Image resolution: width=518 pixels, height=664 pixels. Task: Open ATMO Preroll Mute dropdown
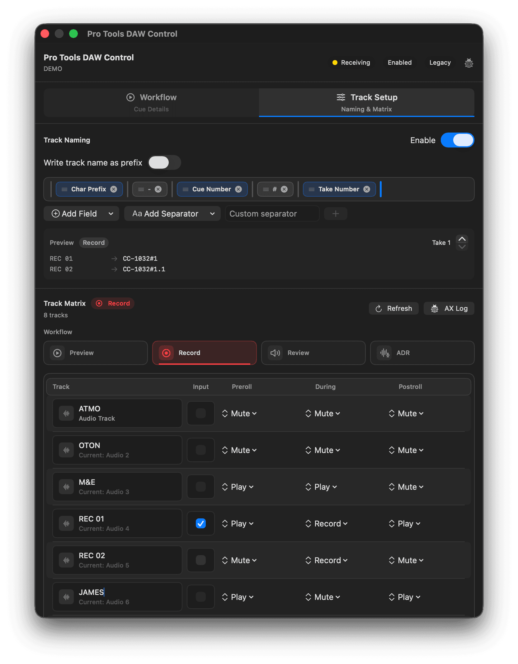239,413
